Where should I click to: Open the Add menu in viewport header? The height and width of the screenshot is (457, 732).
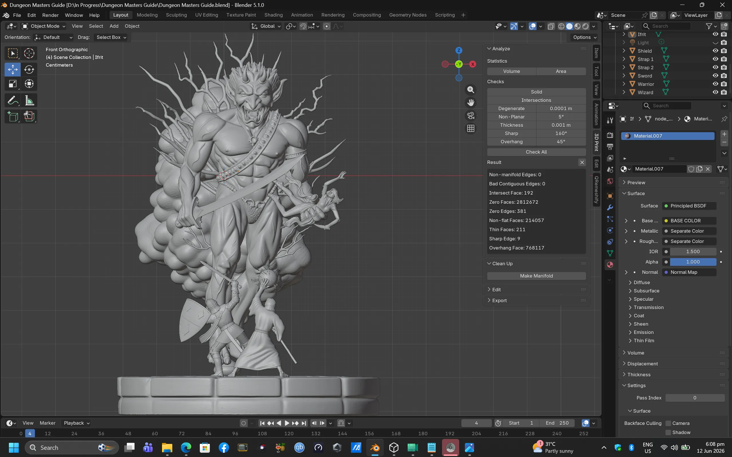[x=114, y=26]
